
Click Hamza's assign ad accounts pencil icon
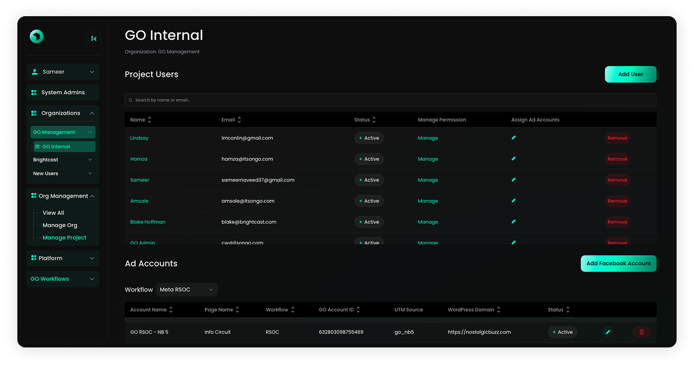tap(513, 158)
